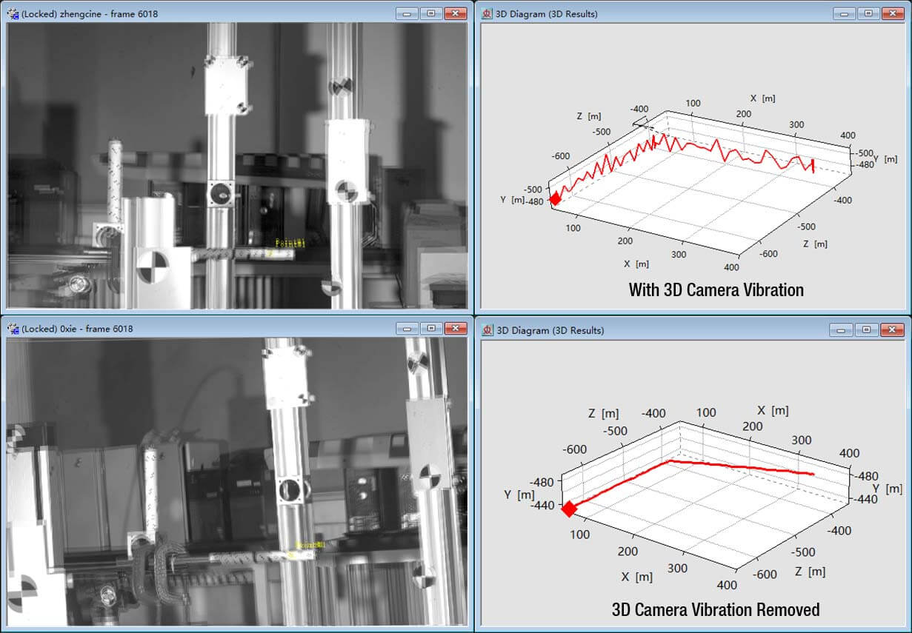Click the yellow tracked point label in the zhengcine frame
This screenshot has width=912, height=633.
point(290,243)
